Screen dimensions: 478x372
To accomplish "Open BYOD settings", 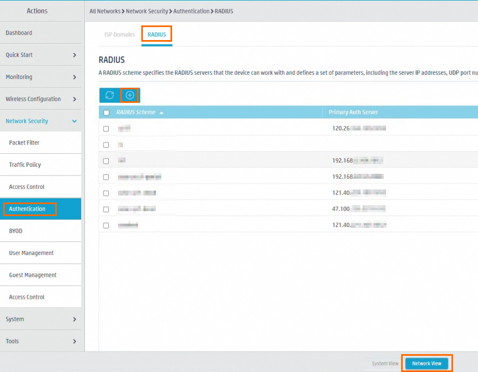I will coord(41,231).
